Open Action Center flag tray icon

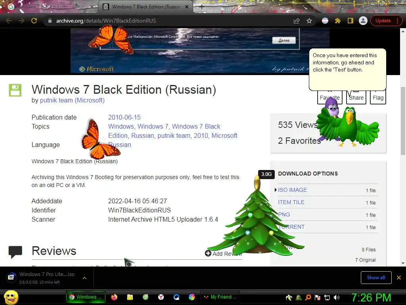(x=318, y=297)
